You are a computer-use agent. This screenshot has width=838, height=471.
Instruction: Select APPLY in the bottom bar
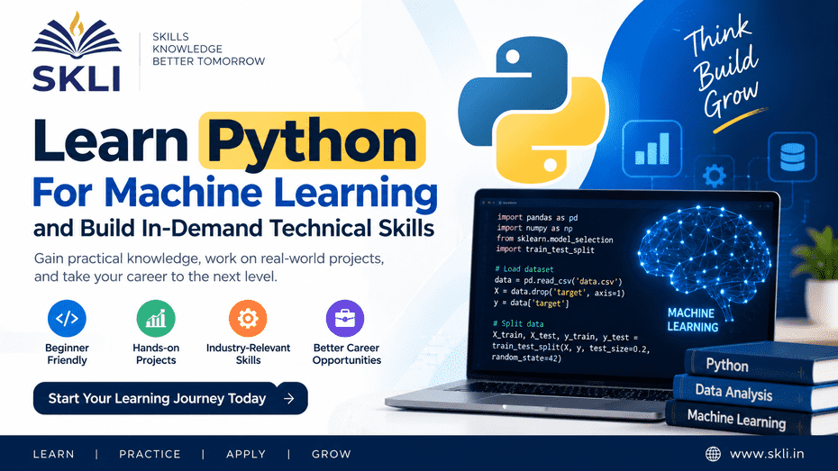(246, 455)
